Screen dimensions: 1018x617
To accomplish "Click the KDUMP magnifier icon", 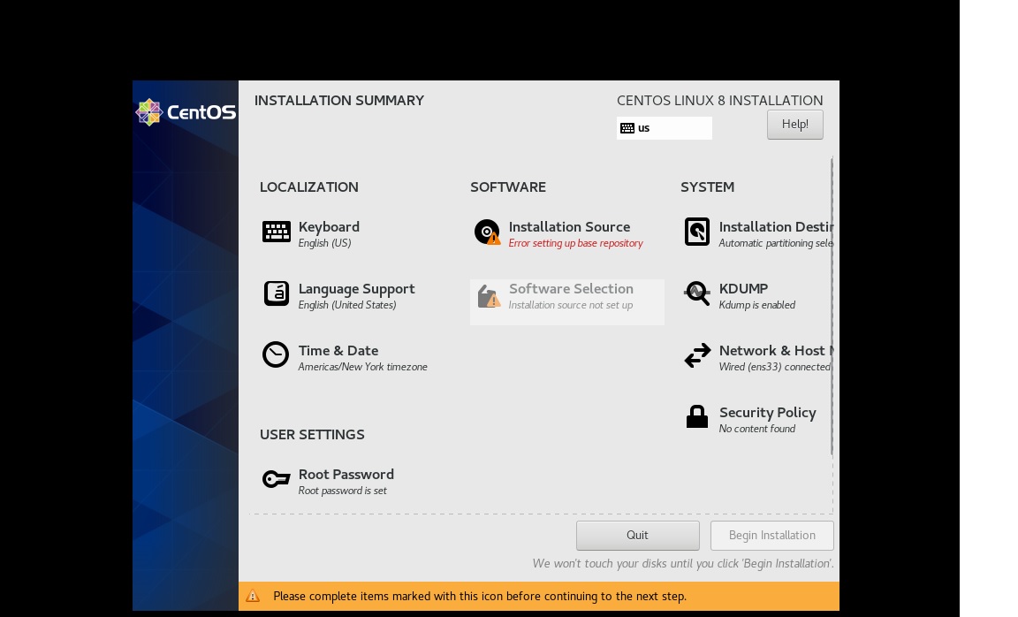I will coord(697,293).
